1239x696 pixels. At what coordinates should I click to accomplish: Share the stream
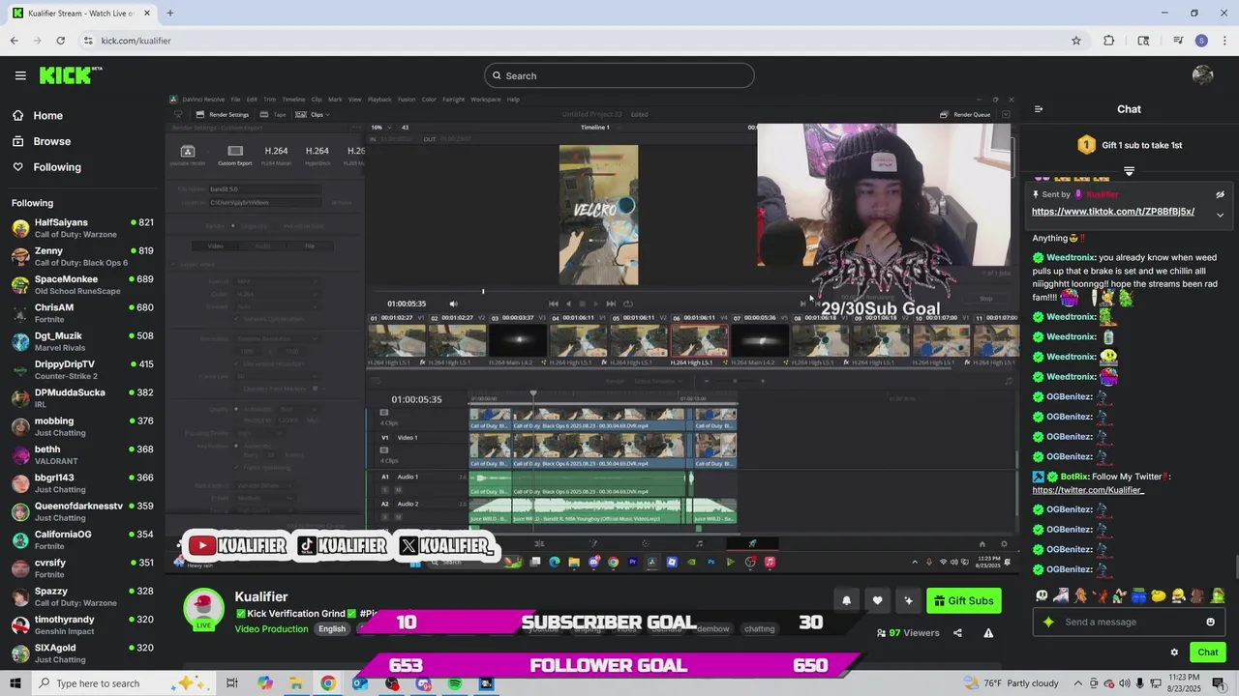(957, 633)
